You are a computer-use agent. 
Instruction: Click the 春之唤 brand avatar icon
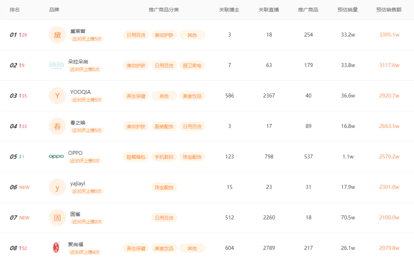(x=57, y=126)
